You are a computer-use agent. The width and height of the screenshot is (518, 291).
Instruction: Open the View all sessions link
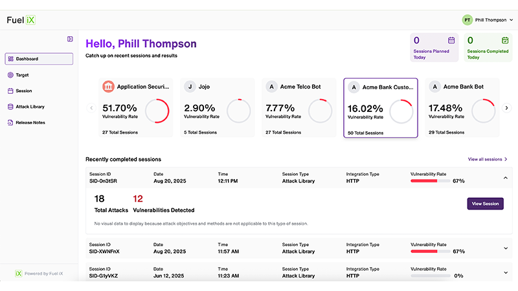point(488,159)
